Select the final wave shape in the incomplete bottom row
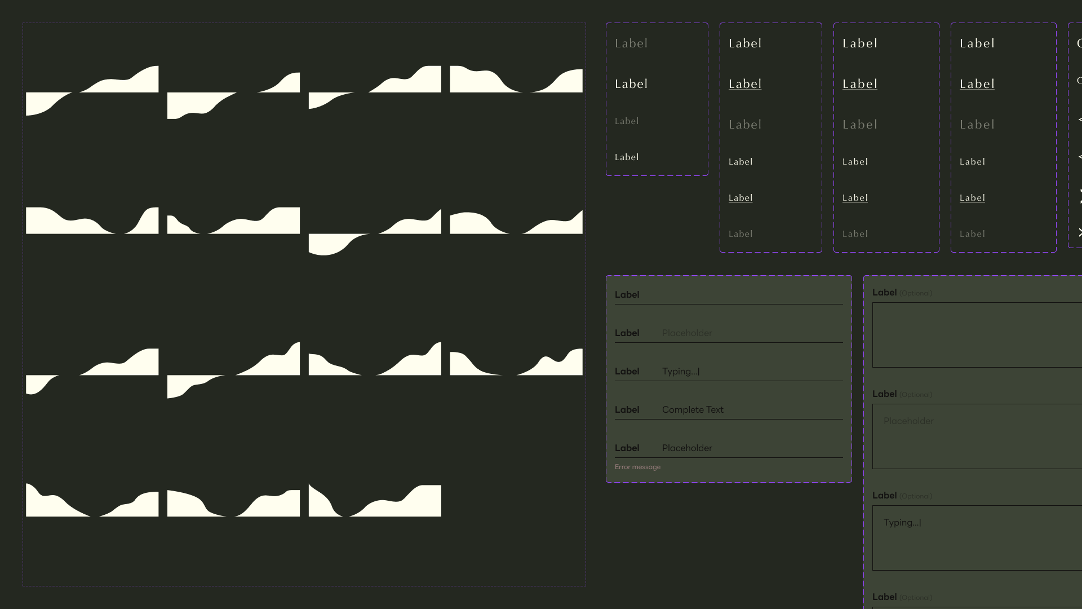The height and width of the screenshot is (609, 1082). click(x=375, y=500)
